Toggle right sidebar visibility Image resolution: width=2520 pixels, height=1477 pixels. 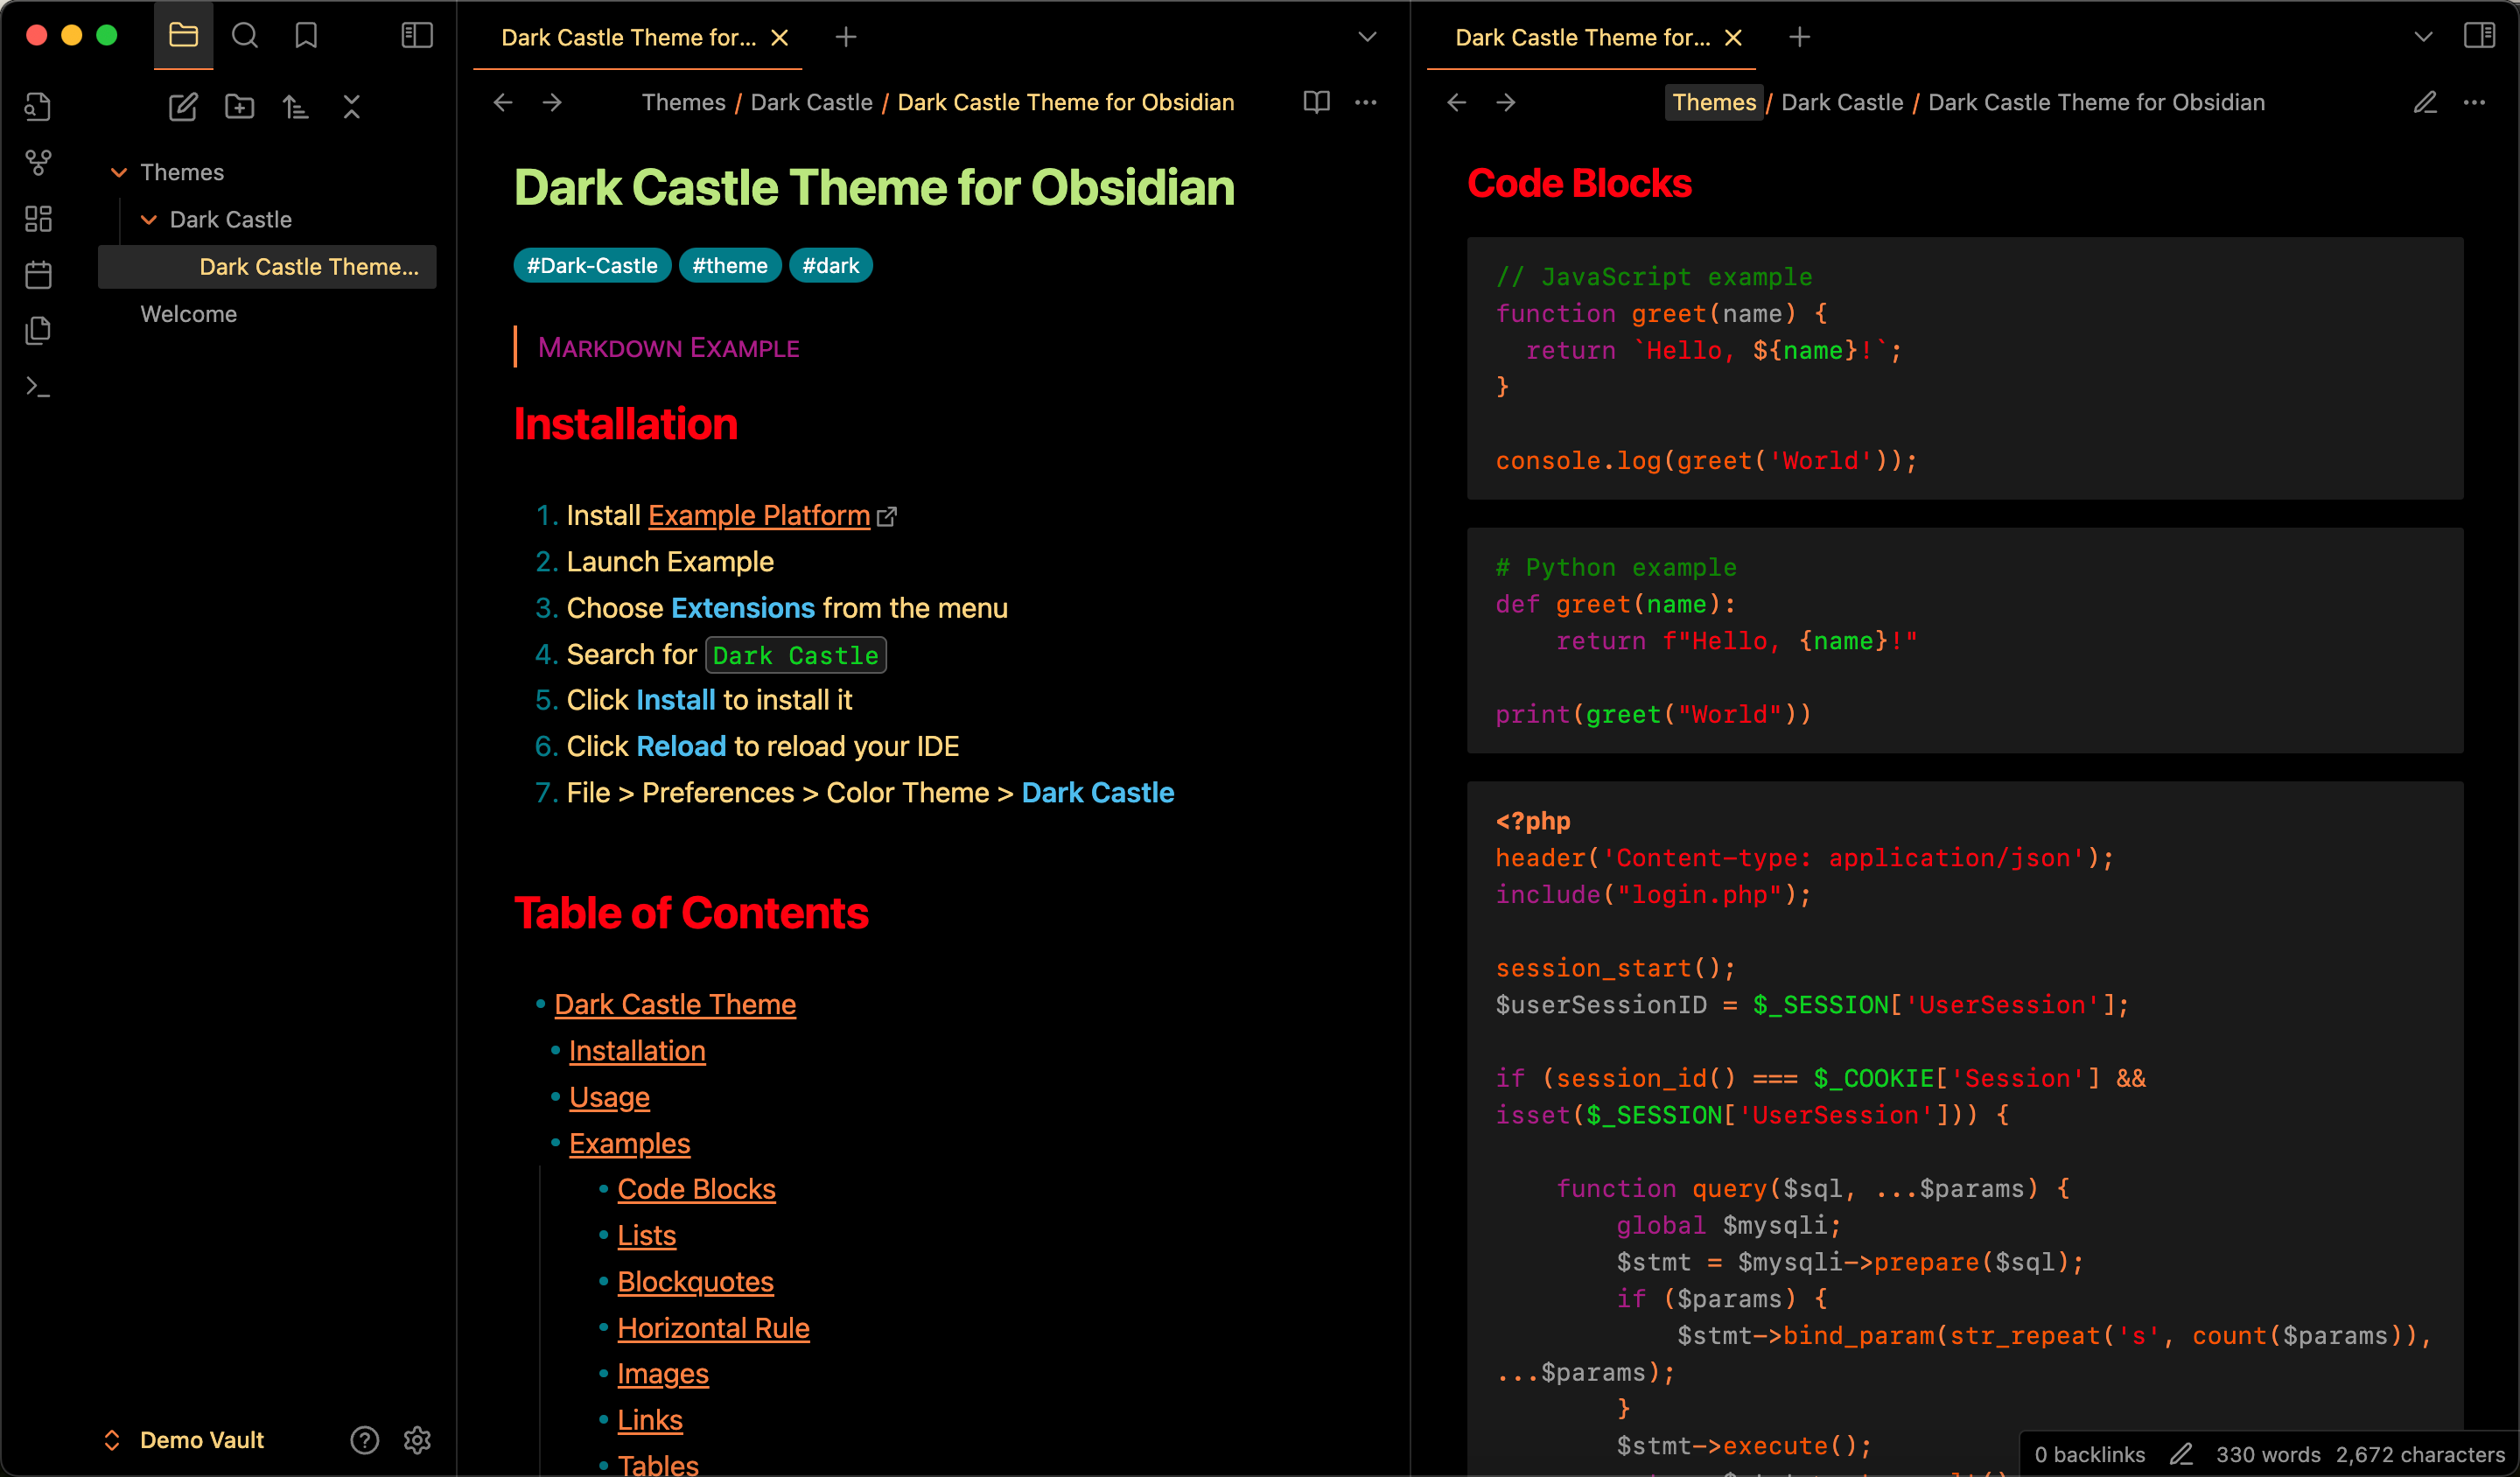point(2479,37)
